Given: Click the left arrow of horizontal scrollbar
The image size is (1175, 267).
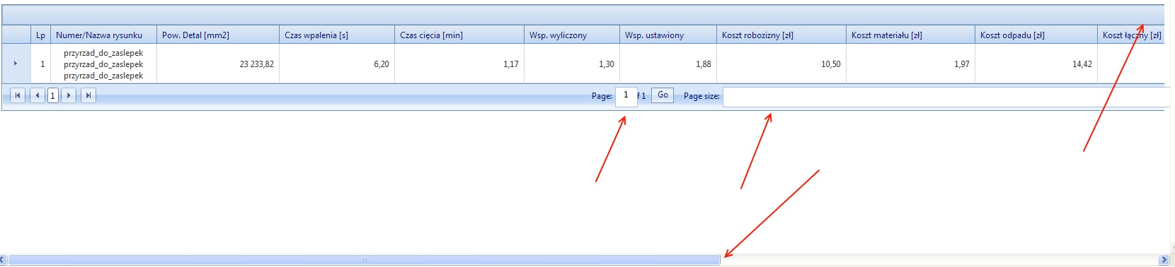Looking at the screenshot, I should coord(3,260).
